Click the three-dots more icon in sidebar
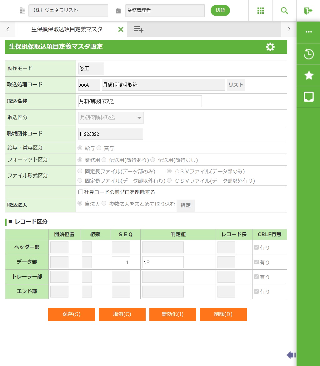Screen dimensions: 320x366 [308, 32]
